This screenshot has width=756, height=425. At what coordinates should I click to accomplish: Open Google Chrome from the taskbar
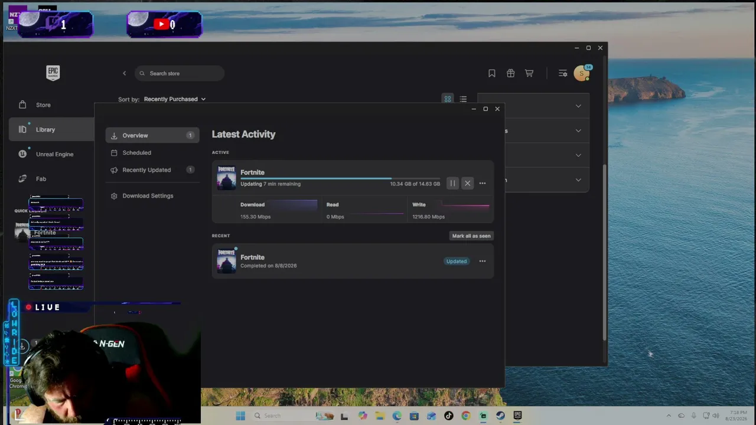pyautogui.click(x=466, y=416)
